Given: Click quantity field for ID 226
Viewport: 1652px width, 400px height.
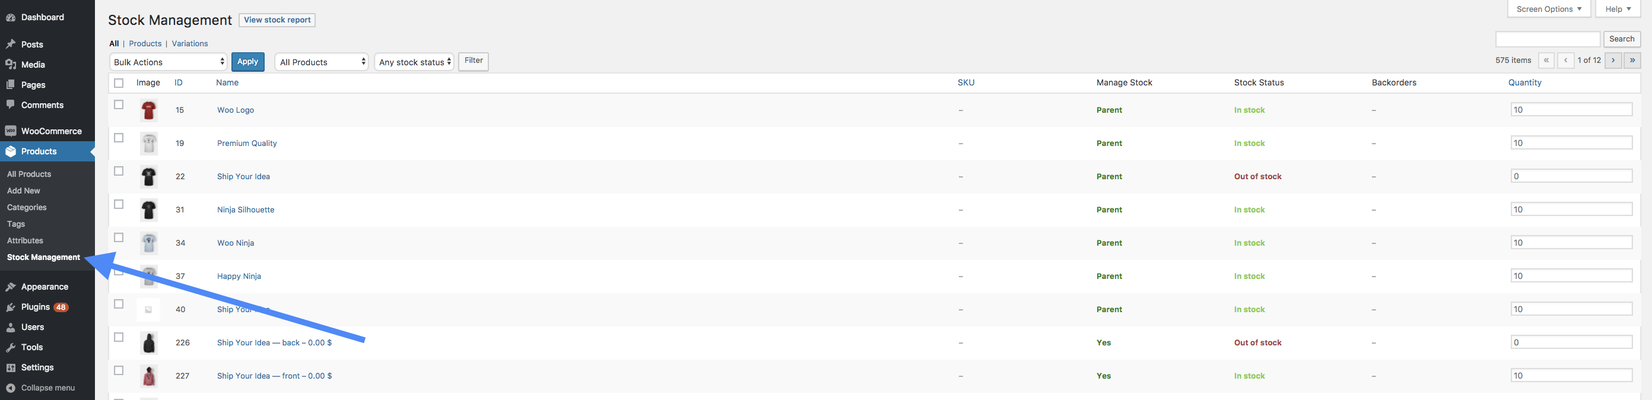Looking at the screenshot, I should tap(1571, 342).
